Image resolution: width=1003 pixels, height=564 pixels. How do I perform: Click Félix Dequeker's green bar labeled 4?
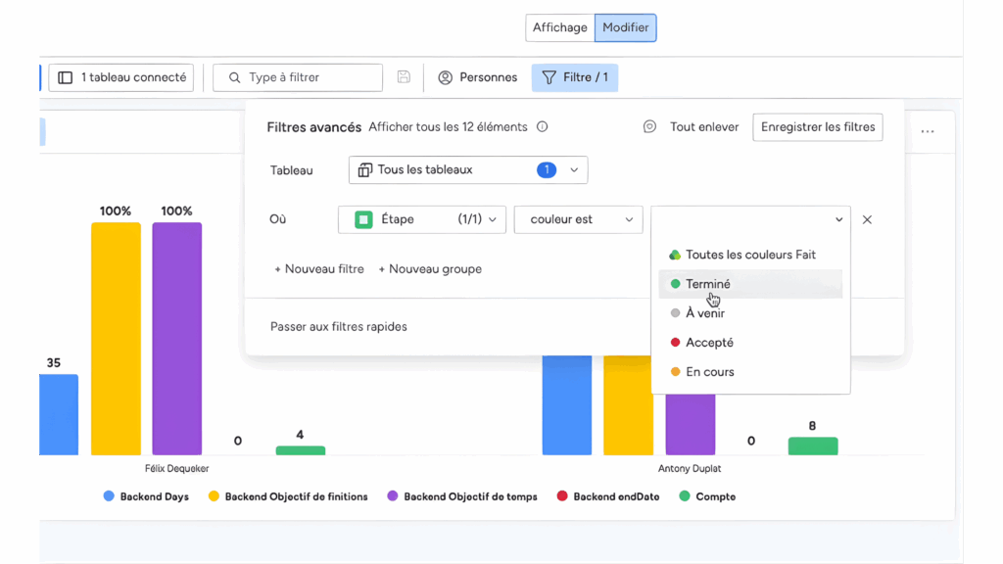pyautogui.click(x=301, y=450)
